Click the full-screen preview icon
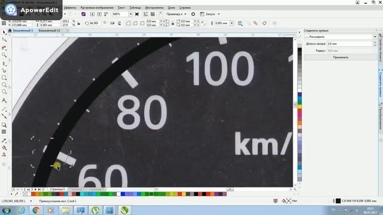383x215 pixels. (x=137, y=14)
